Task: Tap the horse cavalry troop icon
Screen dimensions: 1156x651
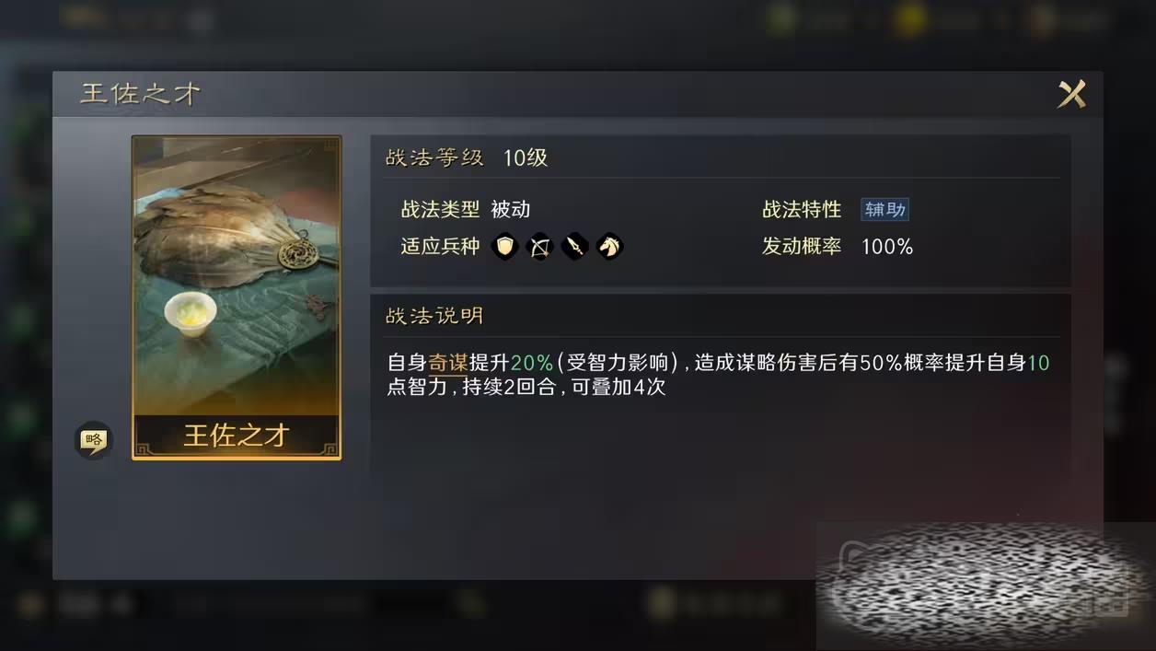Action: [609, 247]
